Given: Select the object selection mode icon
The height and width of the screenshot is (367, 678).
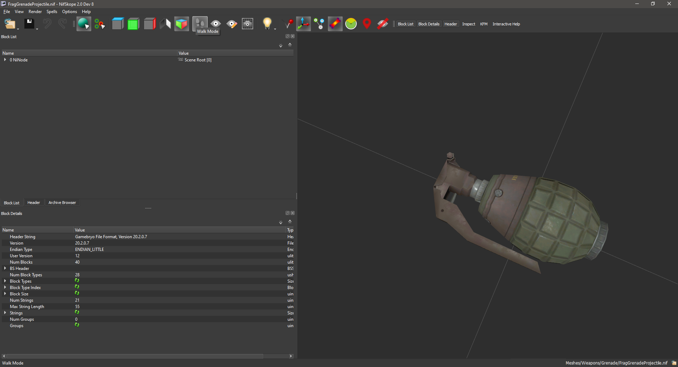Looking at the screenshot, I should click(84, 24).
